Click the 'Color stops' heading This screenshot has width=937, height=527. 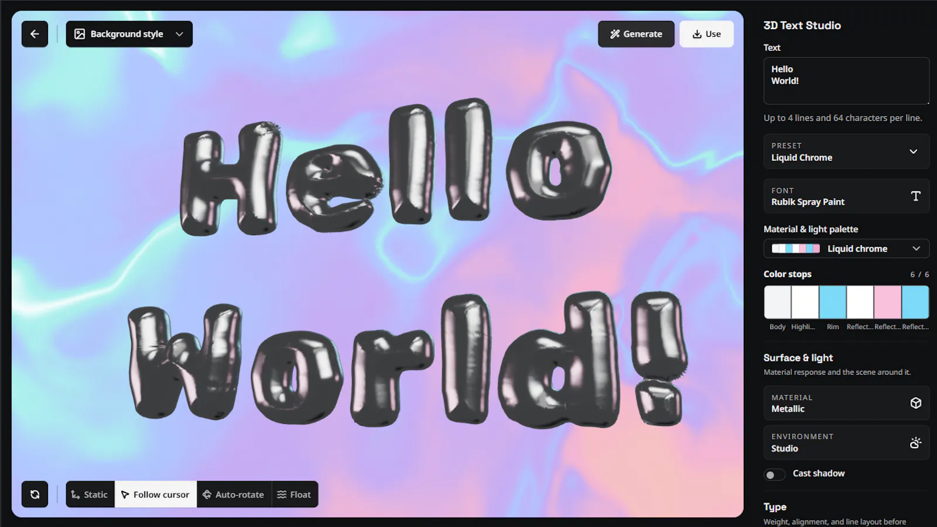788,274
